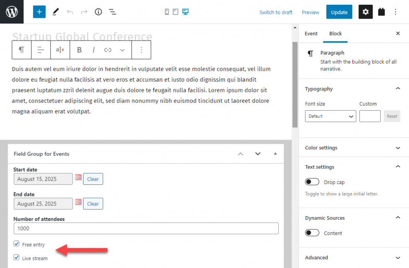Apply bold formatting to the paragraph

(x=79, y=49)
